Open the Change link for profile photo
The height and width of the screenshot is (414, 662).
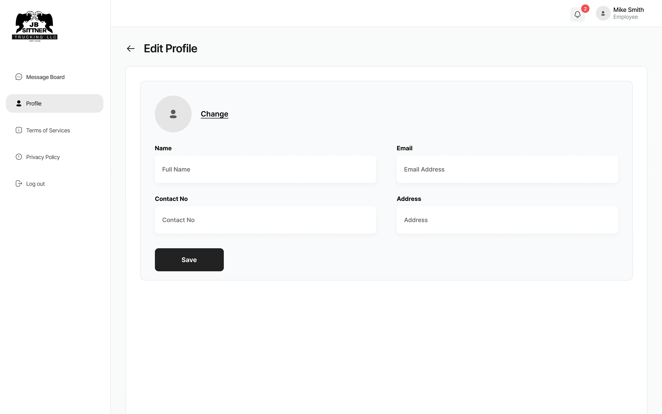214,114
